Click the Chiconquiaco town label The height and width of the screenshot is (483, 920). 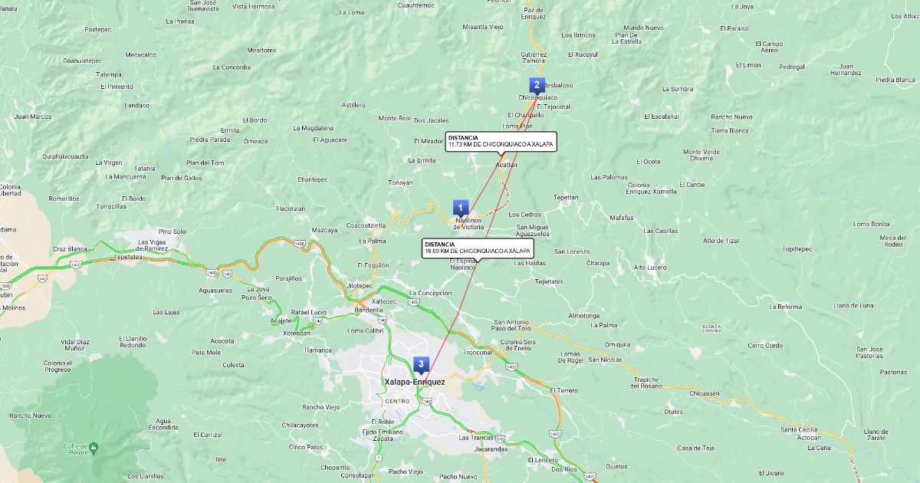click(537, 97)
